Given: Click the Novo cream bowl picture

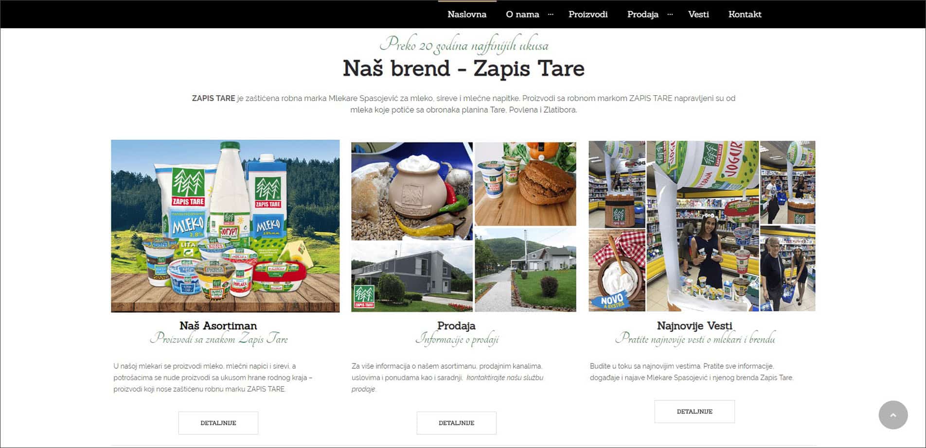Looking at the screenshot, I should (617, 271).
